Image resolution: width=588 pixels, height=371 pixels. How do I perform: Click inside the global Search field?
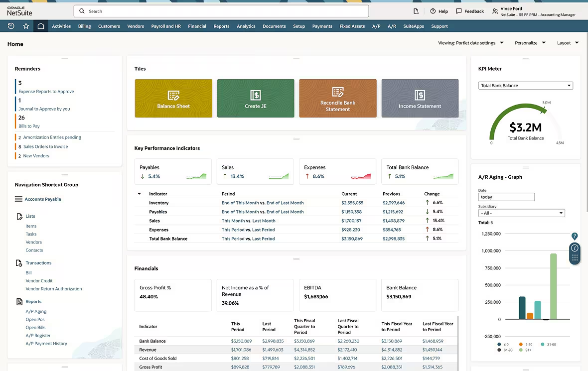click(x=219, y=10)
